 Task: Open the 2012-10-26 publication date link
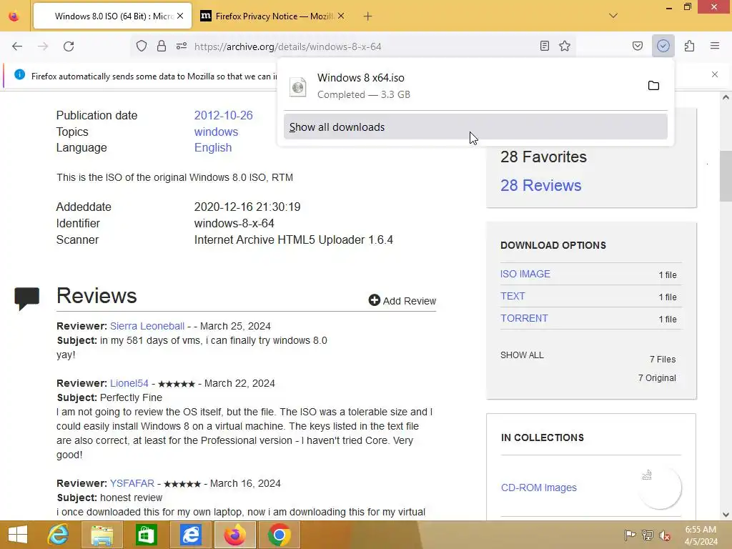click(x=223, y=115)
